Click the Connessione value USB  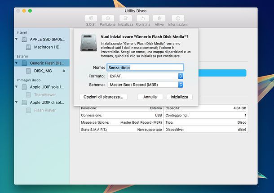(x=158, y=115)
